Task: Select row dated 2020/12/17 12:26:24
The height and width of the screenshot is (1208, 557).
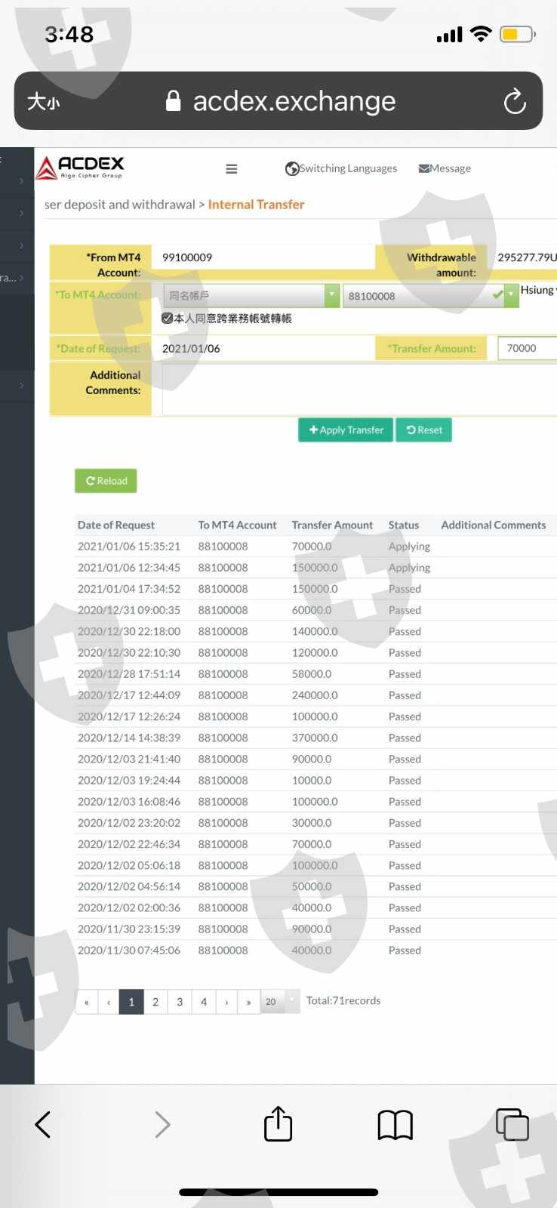Action: point(315,716)
